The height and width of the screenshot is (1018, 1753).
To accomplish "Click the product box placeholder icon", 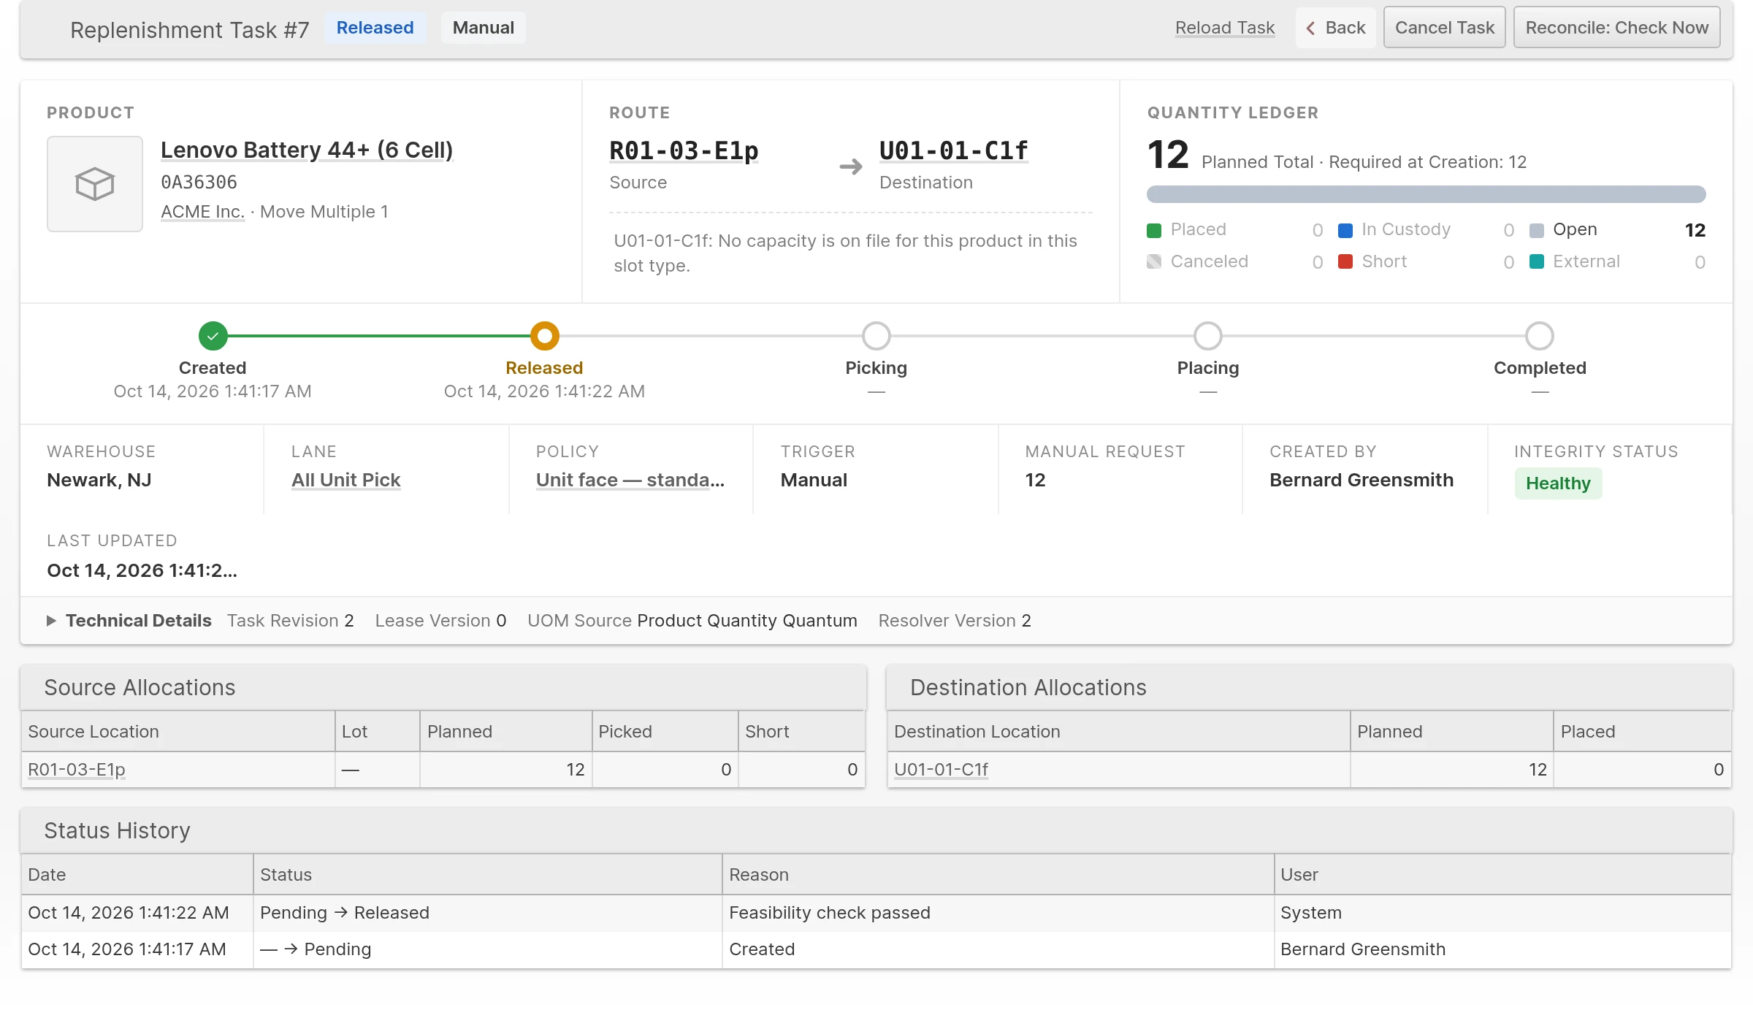I will pyautogui.click(x=95, y=184).
